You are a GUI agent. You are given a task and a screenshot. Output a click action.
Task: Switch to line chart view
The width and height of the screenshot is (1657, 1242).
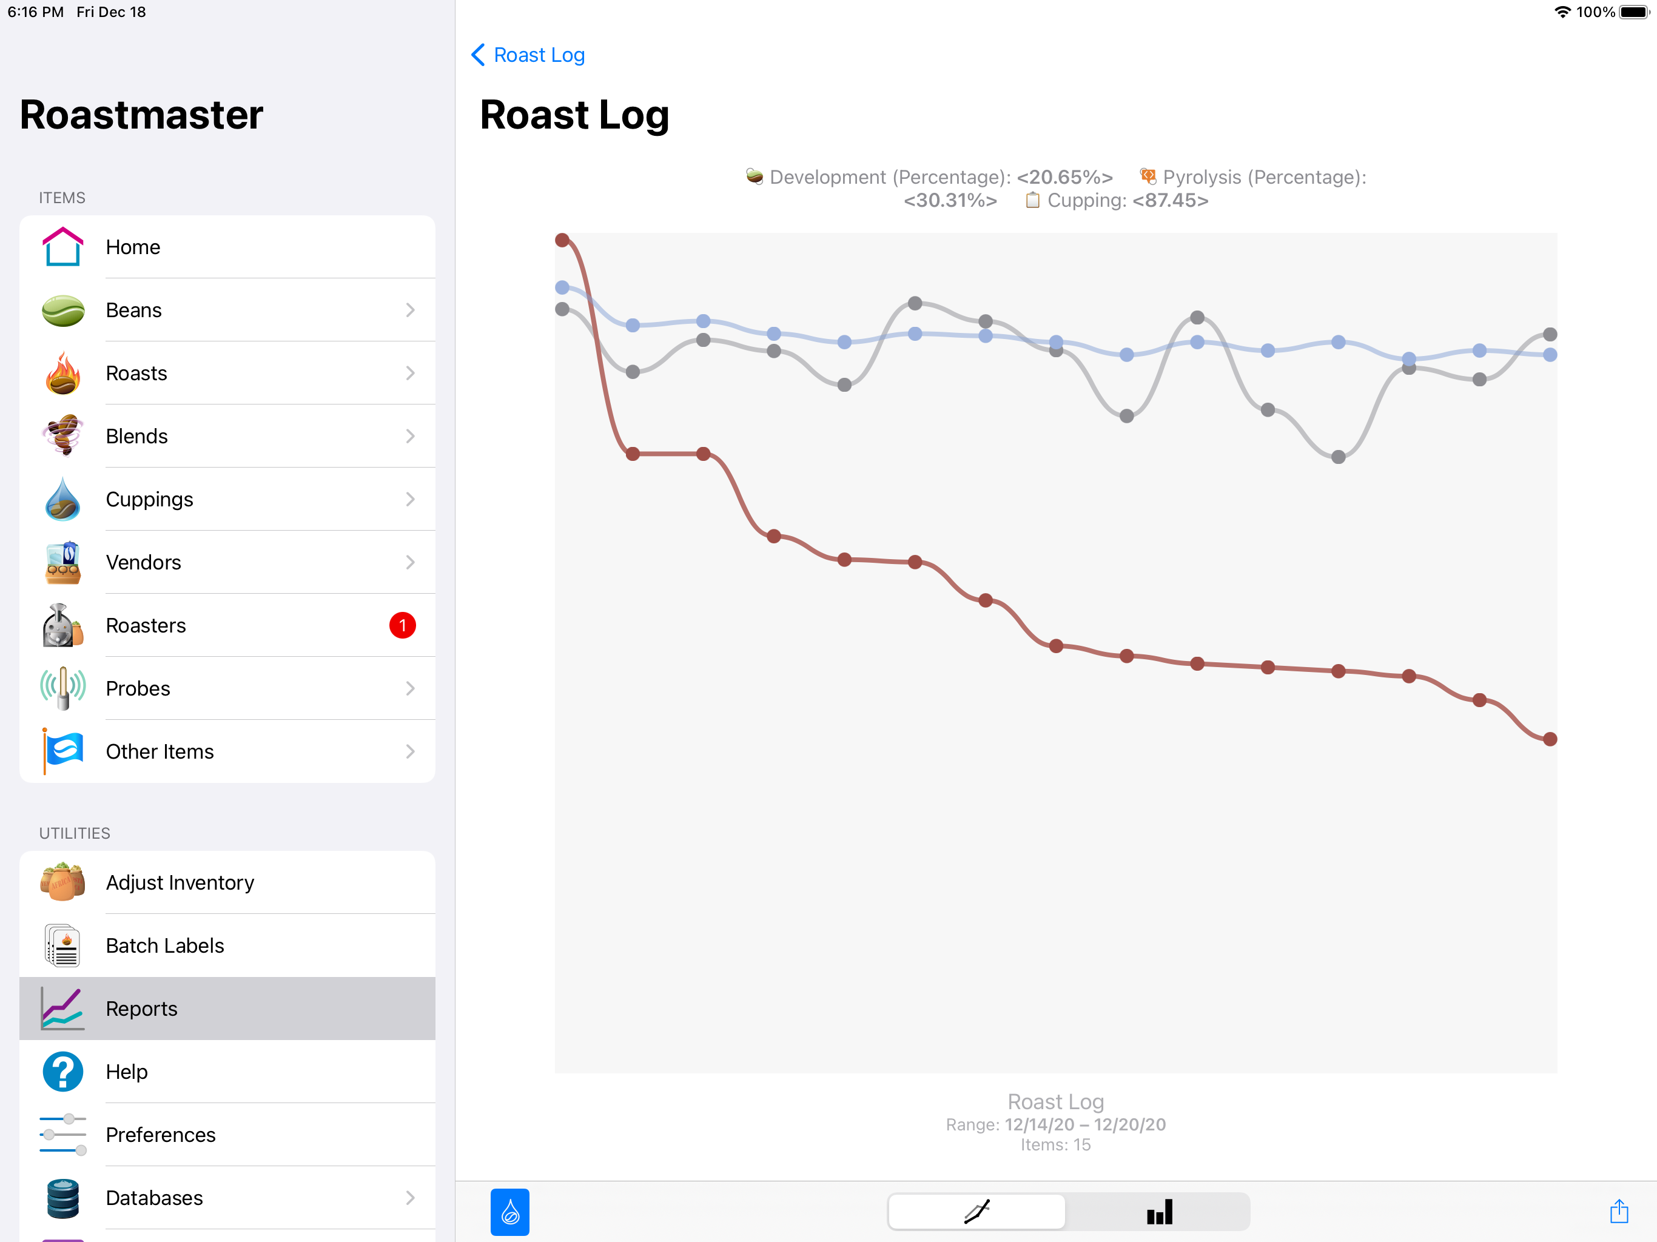(977, 1211)
